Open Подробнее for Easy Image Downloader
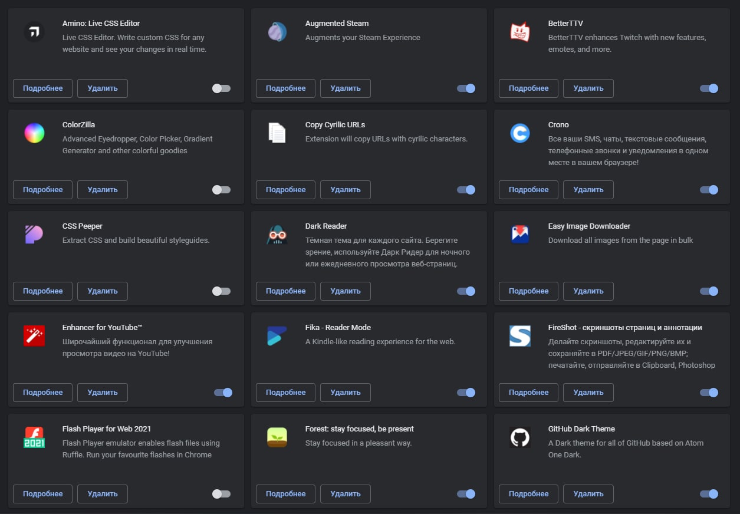Viewport: 740px width, 514px height. pyautogui.click(x=528, y=291)
